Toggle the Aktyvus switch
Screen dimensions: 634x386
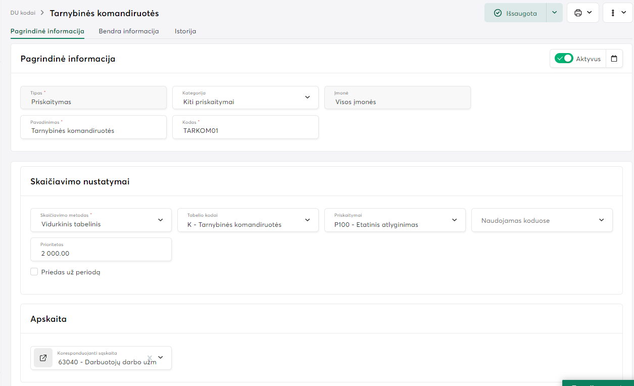click(564, 59)
